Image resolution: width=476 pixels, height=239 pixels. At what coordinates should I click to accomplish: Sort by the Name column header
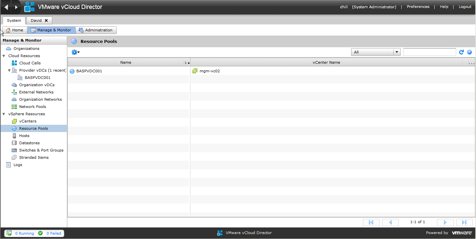pos(126,62)
